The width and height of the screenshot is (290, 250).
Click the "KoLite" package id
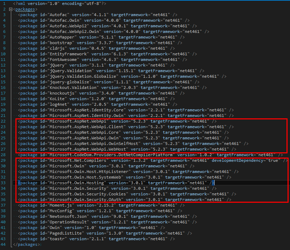click(x=57, y=99)
